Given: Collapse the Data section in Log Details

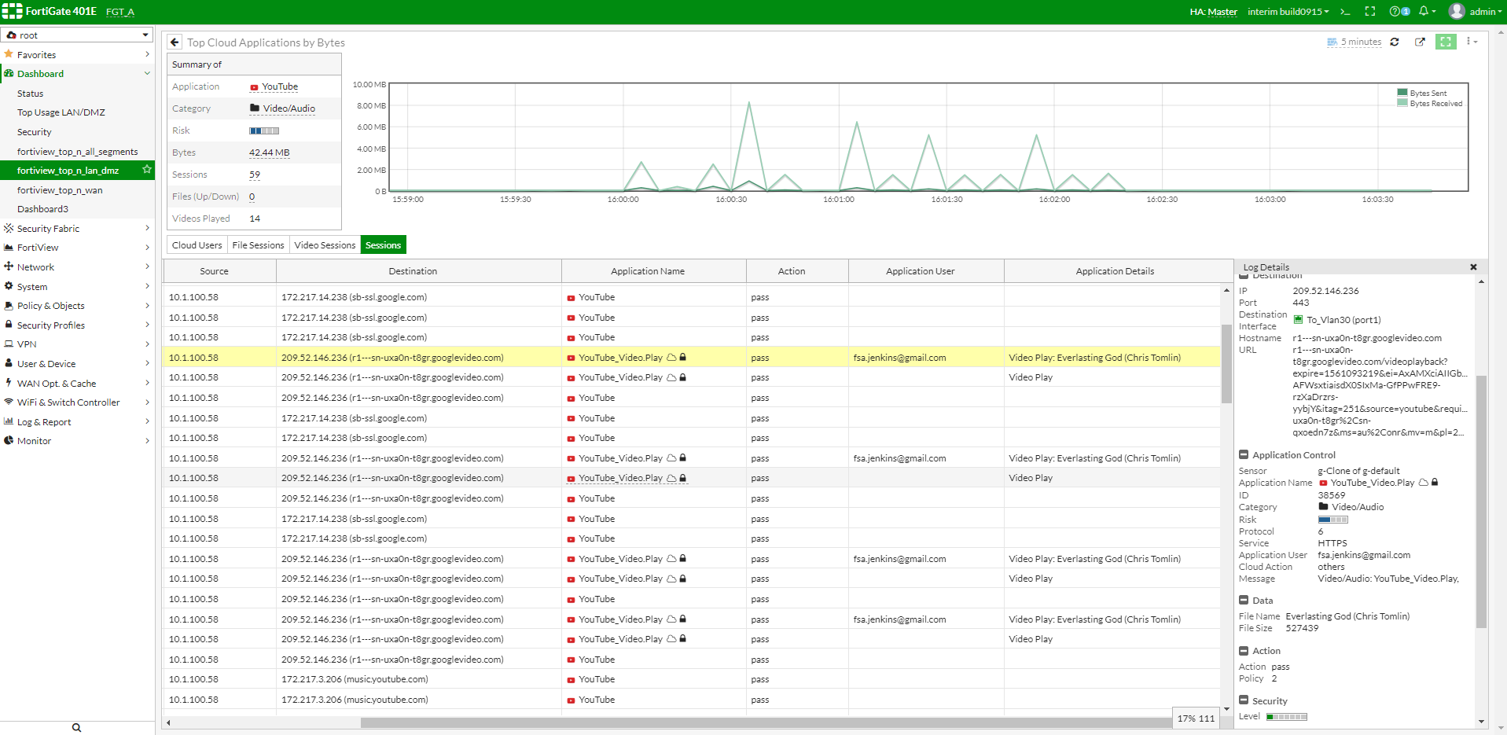Looking at the screenshot, I should coord(1244,601).
